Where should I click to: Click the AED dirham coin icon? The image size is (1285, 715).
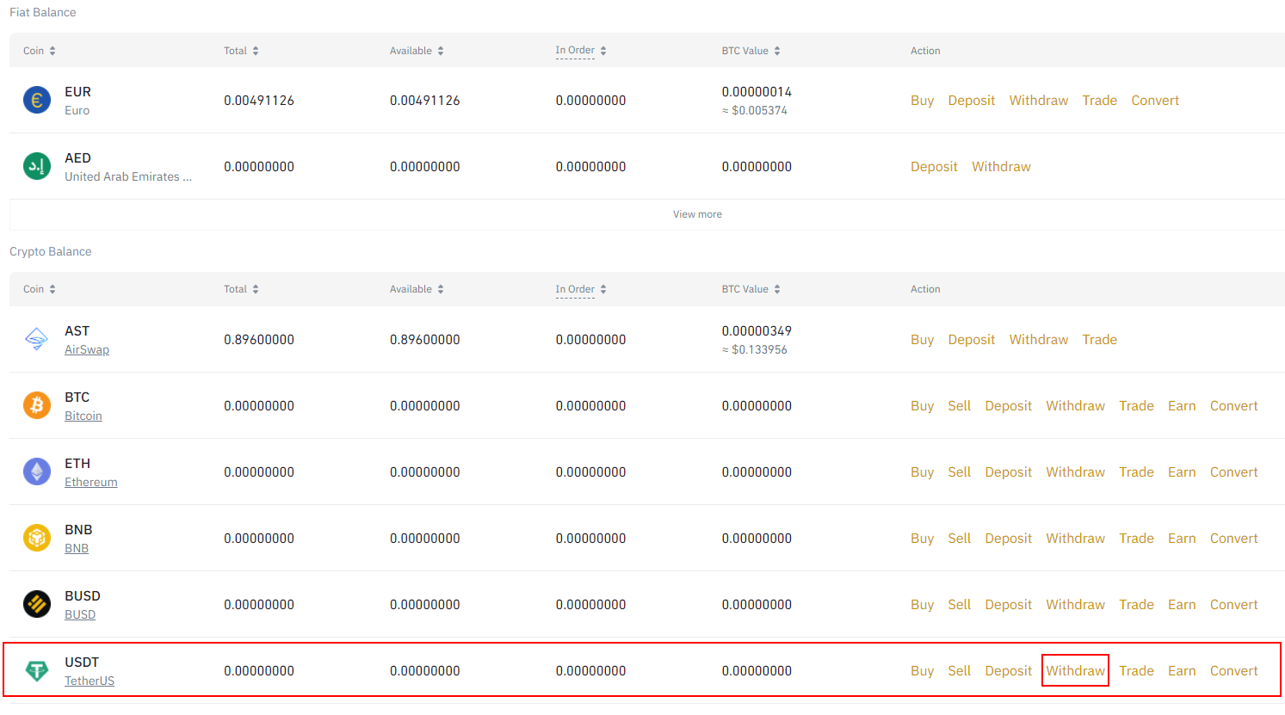[x=37, y=167]
